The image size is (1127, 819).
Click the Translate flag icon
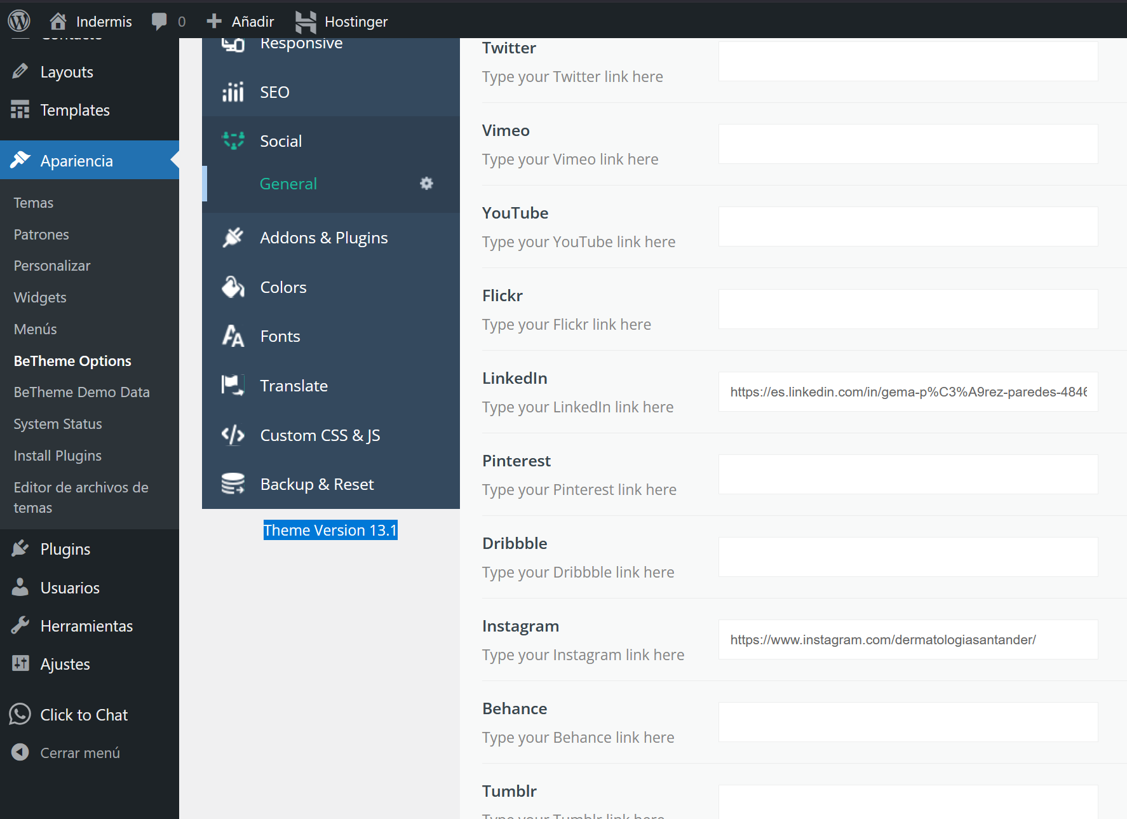233,386
